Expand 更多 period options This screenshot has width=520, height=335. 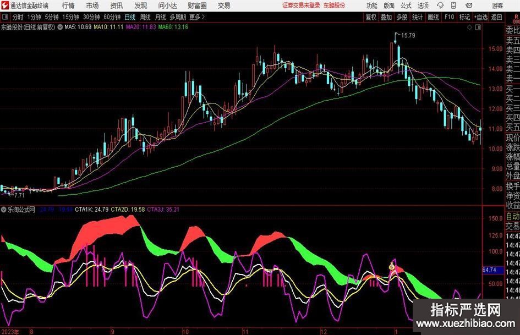pos(196,17)
